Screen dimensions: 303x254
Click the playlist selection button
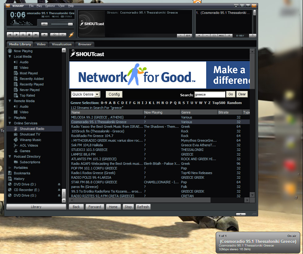click(214, 36)
